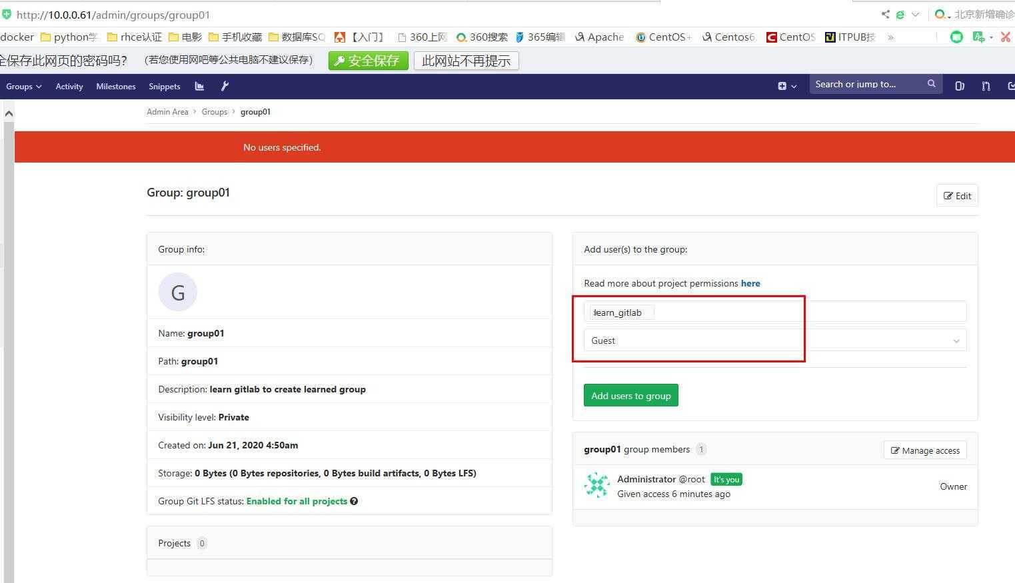Open the ITPUB bookmark
Screen dimensions: 1015x583
point(850,37)
